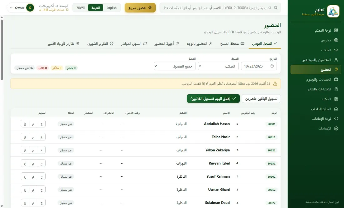Viewport: 344px width, 208px height.
Task: Switch to التقرير الشهري tab
Action: [x=100, y=44]
